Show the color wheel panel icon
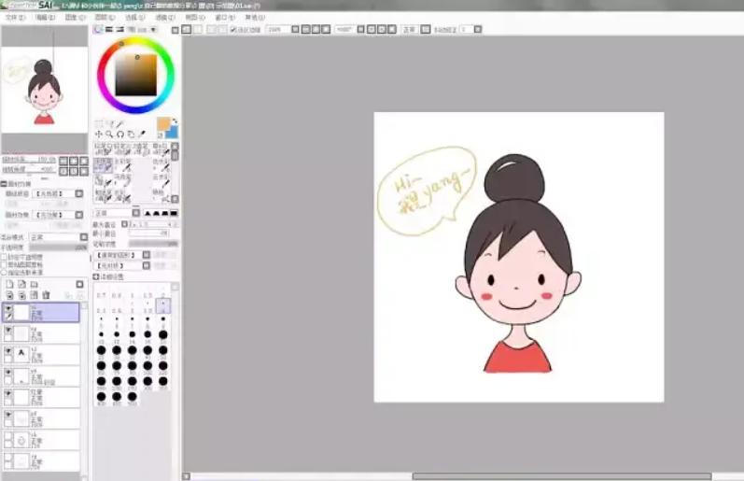Screen dimensions: 744x481 pos(98,30)
